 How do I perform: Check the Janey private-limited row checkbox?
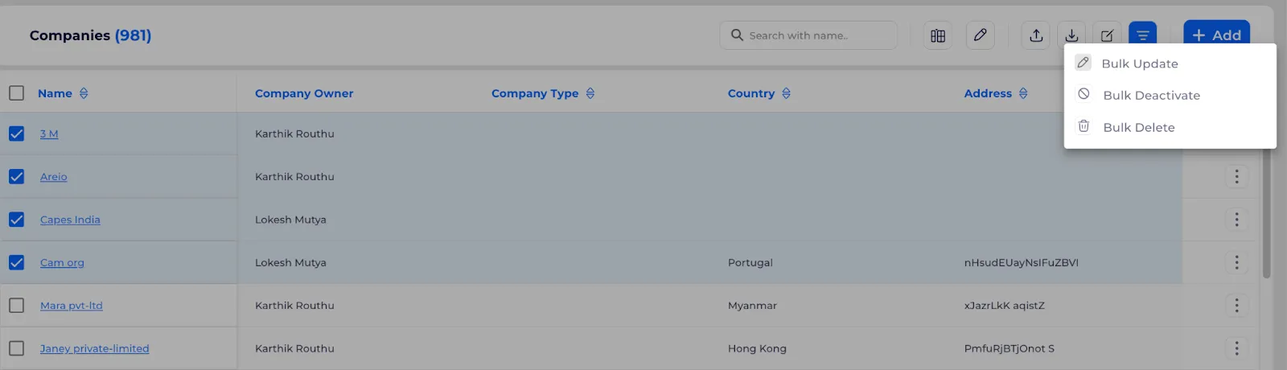point(16,348)
